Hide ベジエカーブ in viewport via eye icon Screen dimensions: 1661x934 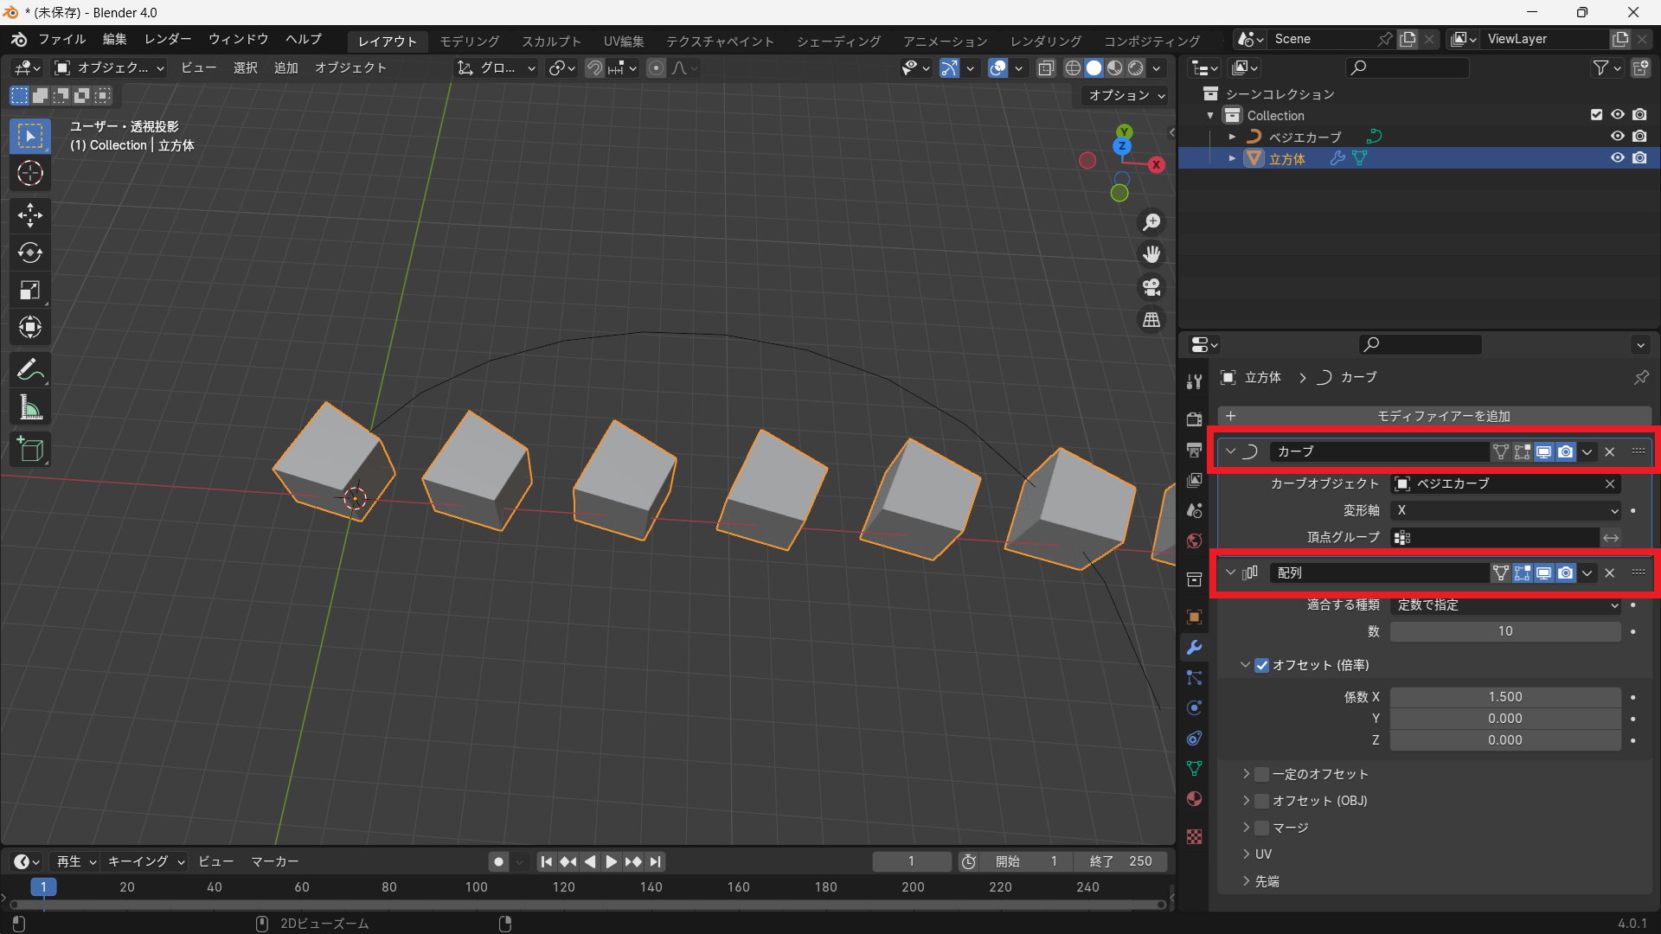pos(1617,137)
